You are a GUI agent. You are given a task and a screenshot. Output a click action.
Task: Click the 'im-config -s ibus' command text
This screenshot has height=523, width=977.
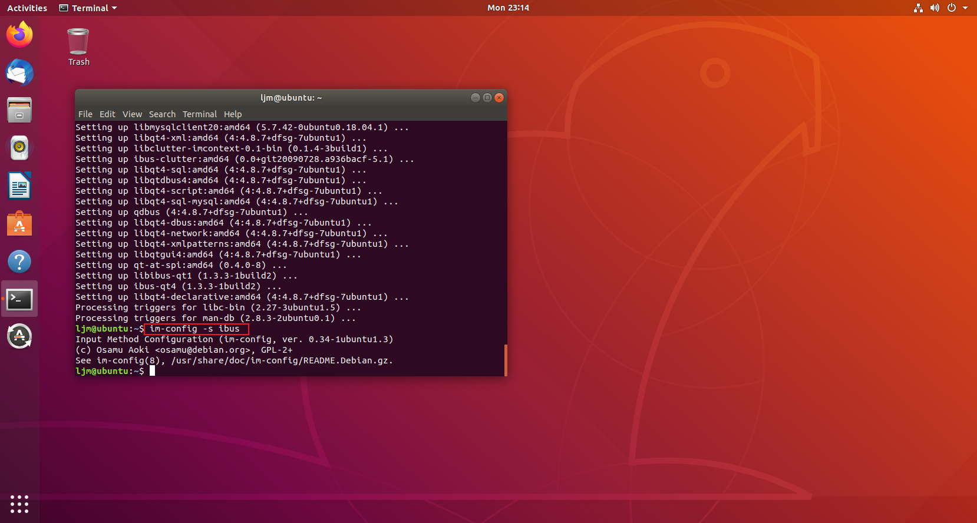coord(194,329)
